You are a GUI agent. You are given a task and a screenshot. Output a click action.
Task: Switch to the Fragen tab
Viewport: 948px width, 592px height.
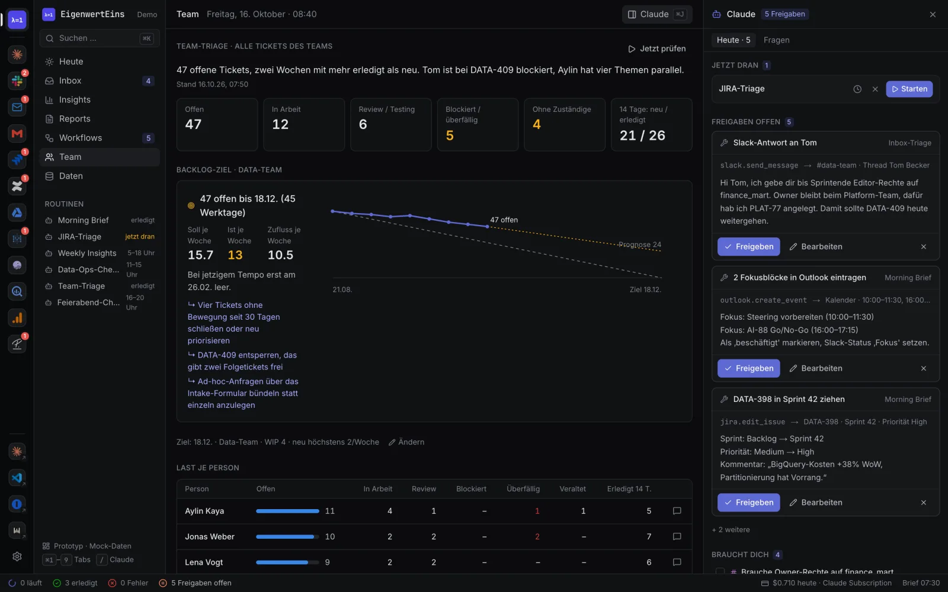click(x=776, y=40)
